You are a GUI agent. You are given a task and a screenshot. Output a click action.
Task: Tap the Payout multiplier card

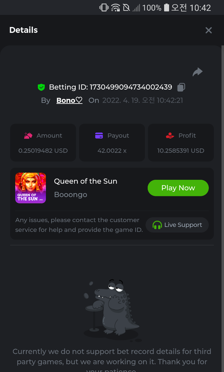(x=112, y=143)
